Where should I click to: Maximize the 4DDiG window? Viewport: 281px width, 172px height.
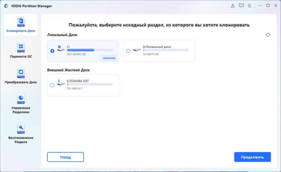point(268,6)
